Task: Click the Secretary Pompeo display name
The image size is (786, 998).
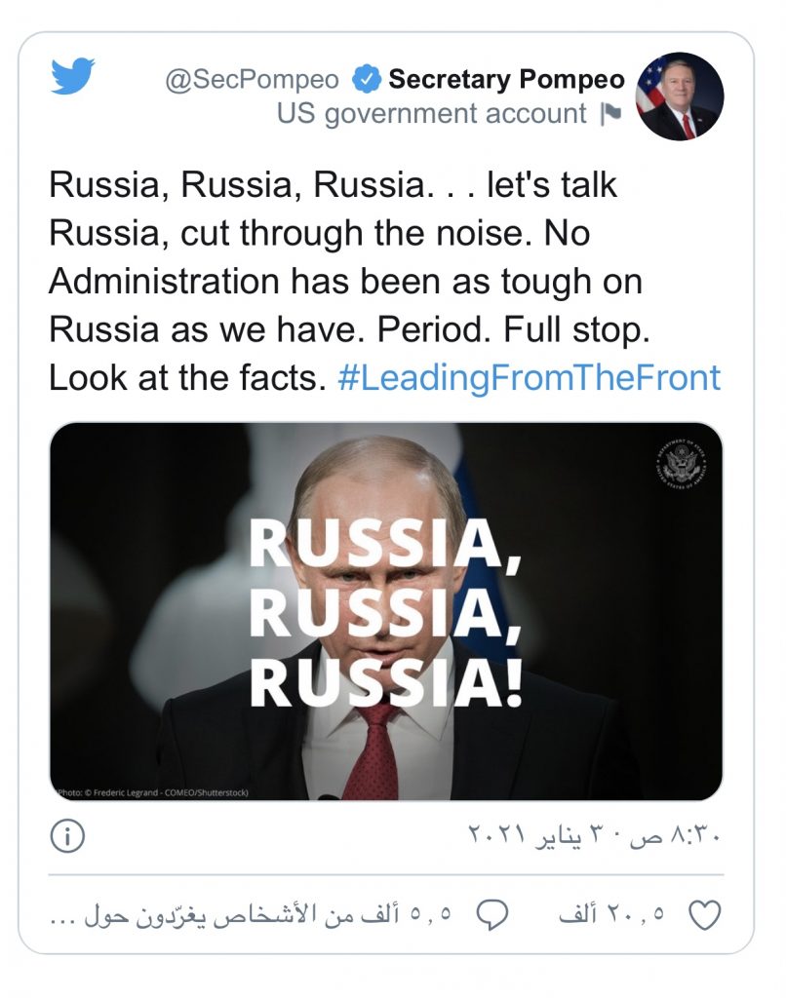Action: (x=506, y=78)
